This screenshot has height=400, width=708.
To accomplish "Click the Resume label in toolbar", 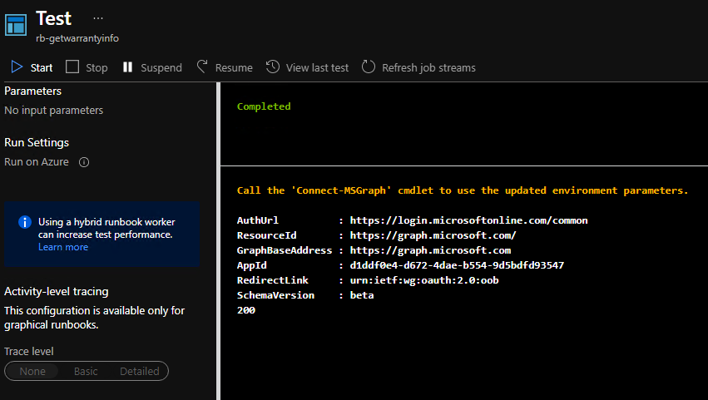I will (234, 67).
